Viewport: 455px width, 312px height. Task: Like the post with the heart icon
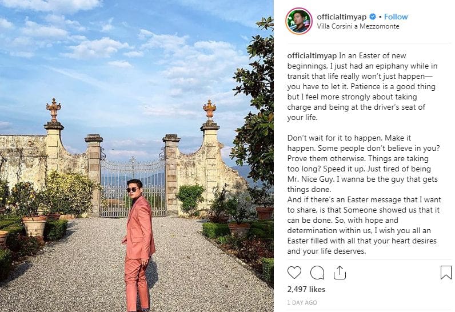point(294,273)
